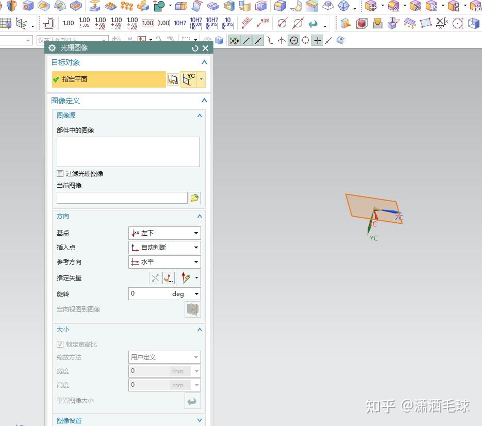Select the arc center snap icon in snap toolbar
482x426 pixels.
point(293,40)
